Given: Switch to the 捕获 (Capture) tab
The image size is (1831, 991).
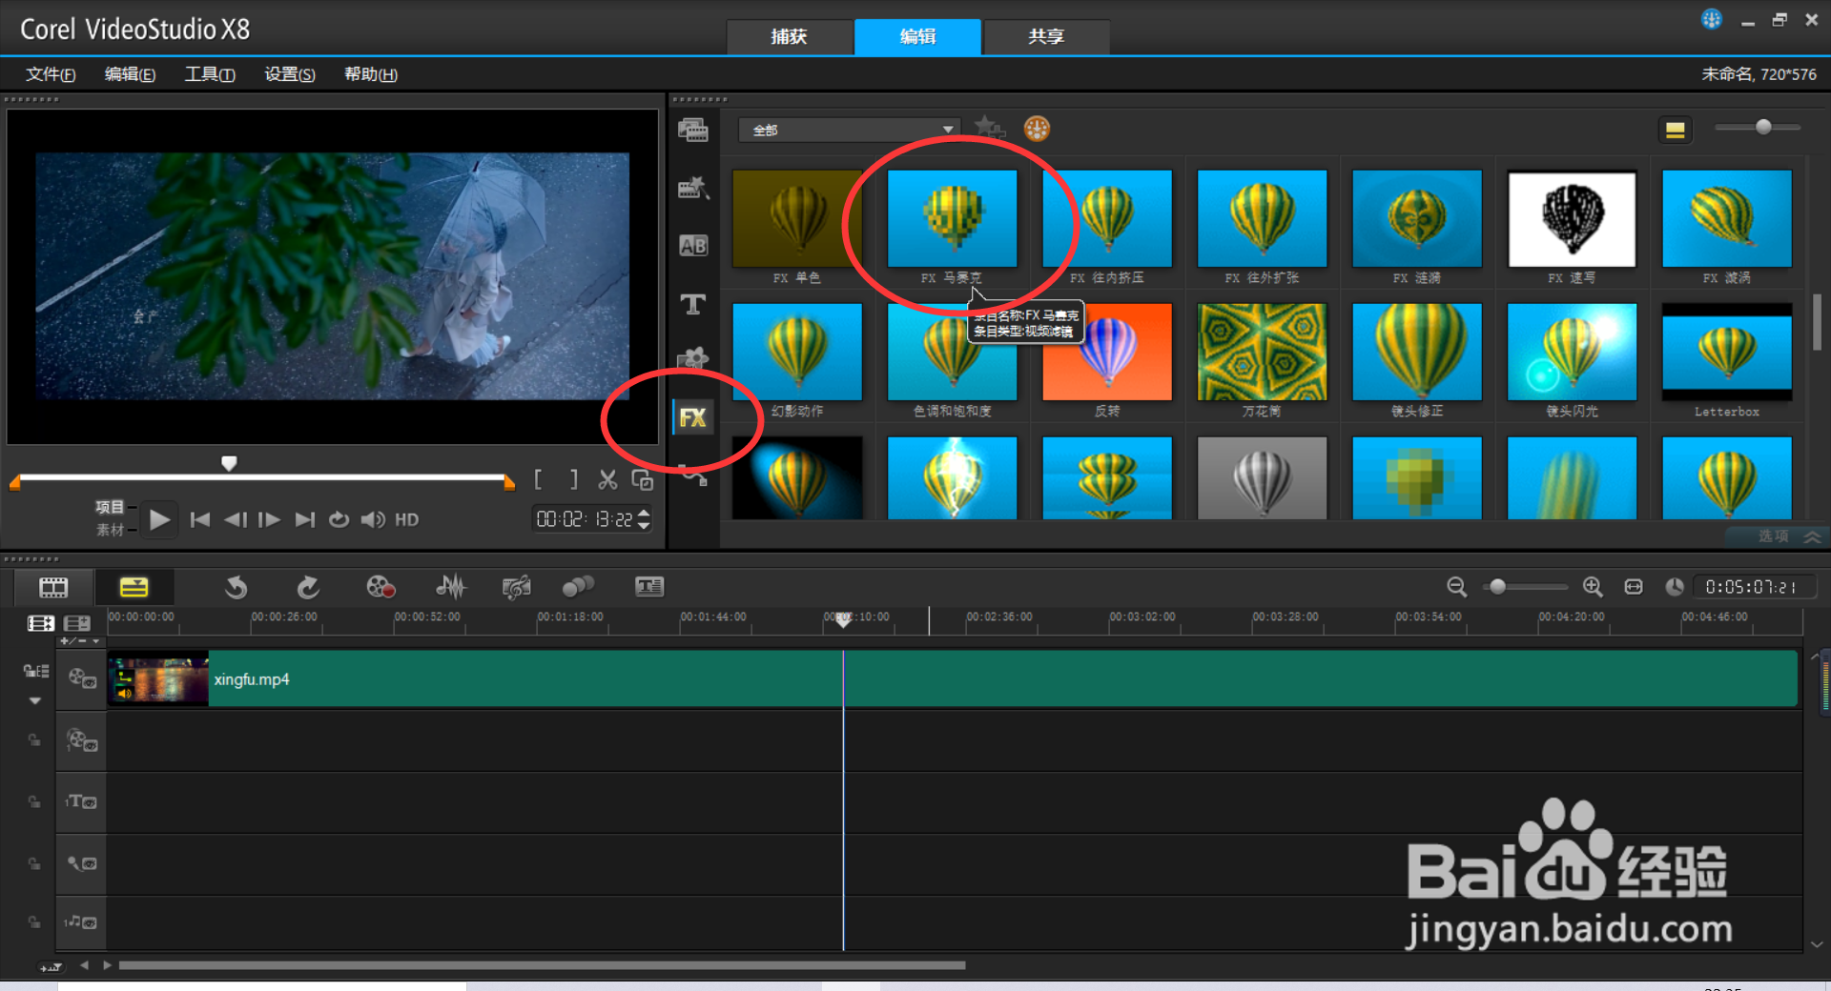Looking at the screenshot, I should click(789, 37).
